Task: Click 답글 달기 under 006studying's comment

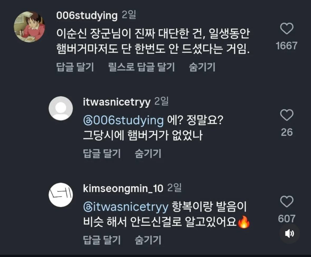Action: point(75,67)
